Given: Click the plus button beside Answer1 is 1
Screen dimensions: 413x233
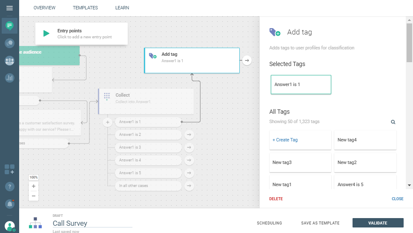Looking at the screenshot, I should [x=108, y=122].
